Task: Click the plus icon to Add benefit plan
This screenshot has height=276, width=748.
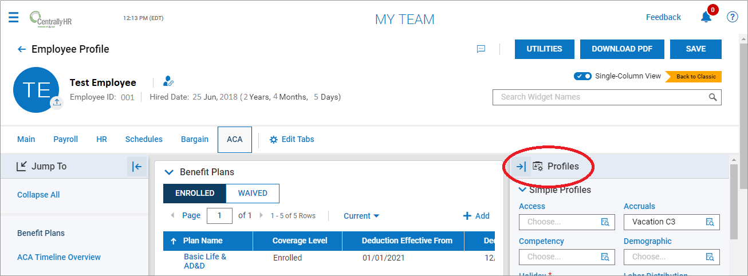Action: pos(467,216)
